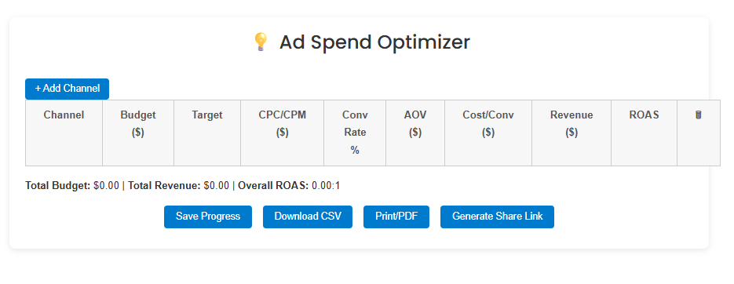Click the Conv Rate % column header
The height and width of the screenshot is (284, 734).
(355, 133)
